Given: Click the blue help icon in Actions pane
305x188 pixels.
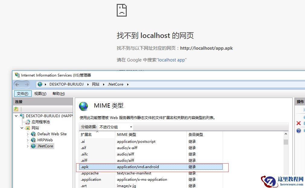Looking at the screenshot, I should point(299,131).
